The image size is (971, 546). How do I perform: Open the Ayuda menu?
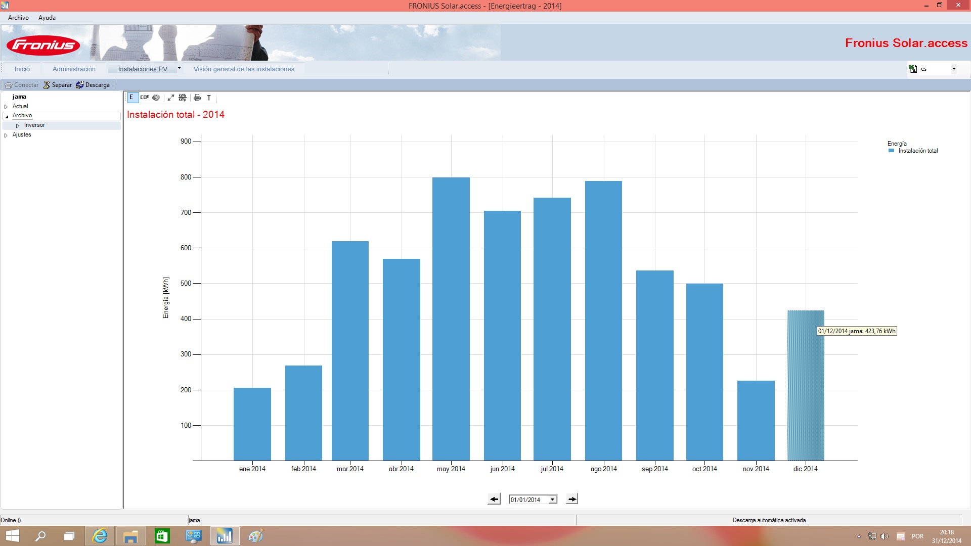coord(47,18)
